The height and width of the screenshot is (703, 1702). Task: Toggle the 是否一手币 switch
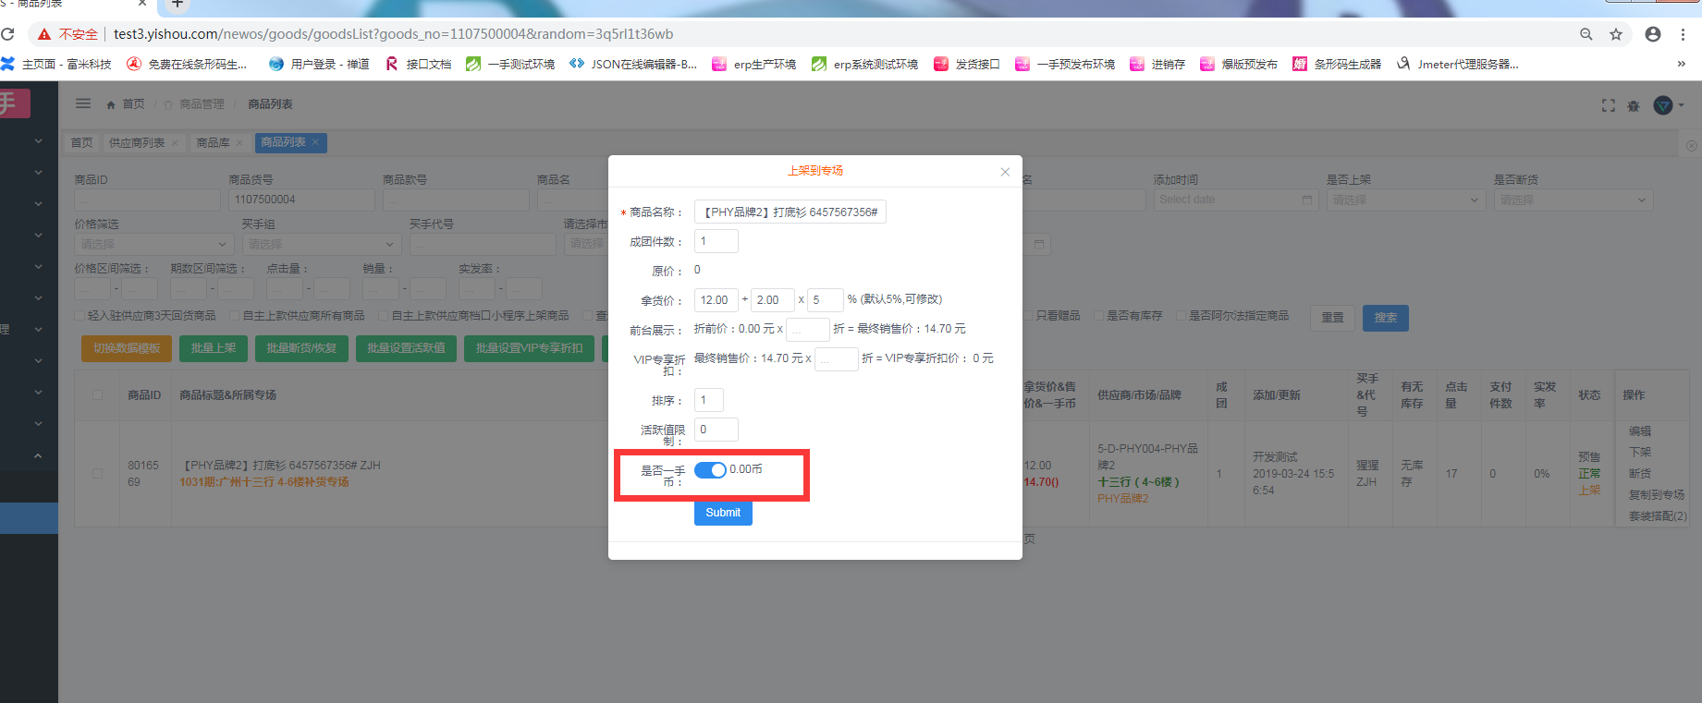710,470
